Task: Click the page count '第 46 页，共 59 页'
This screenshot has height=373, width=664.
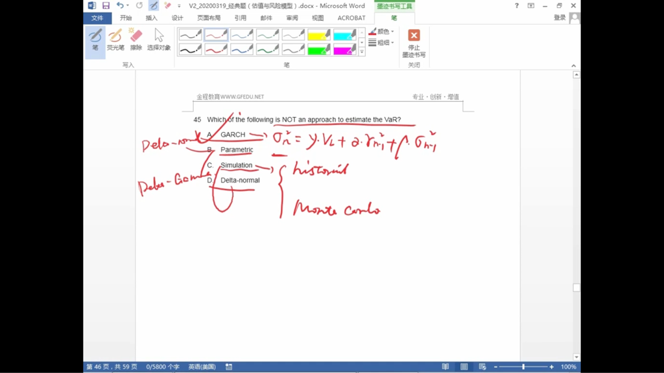Action: point(112,367)
